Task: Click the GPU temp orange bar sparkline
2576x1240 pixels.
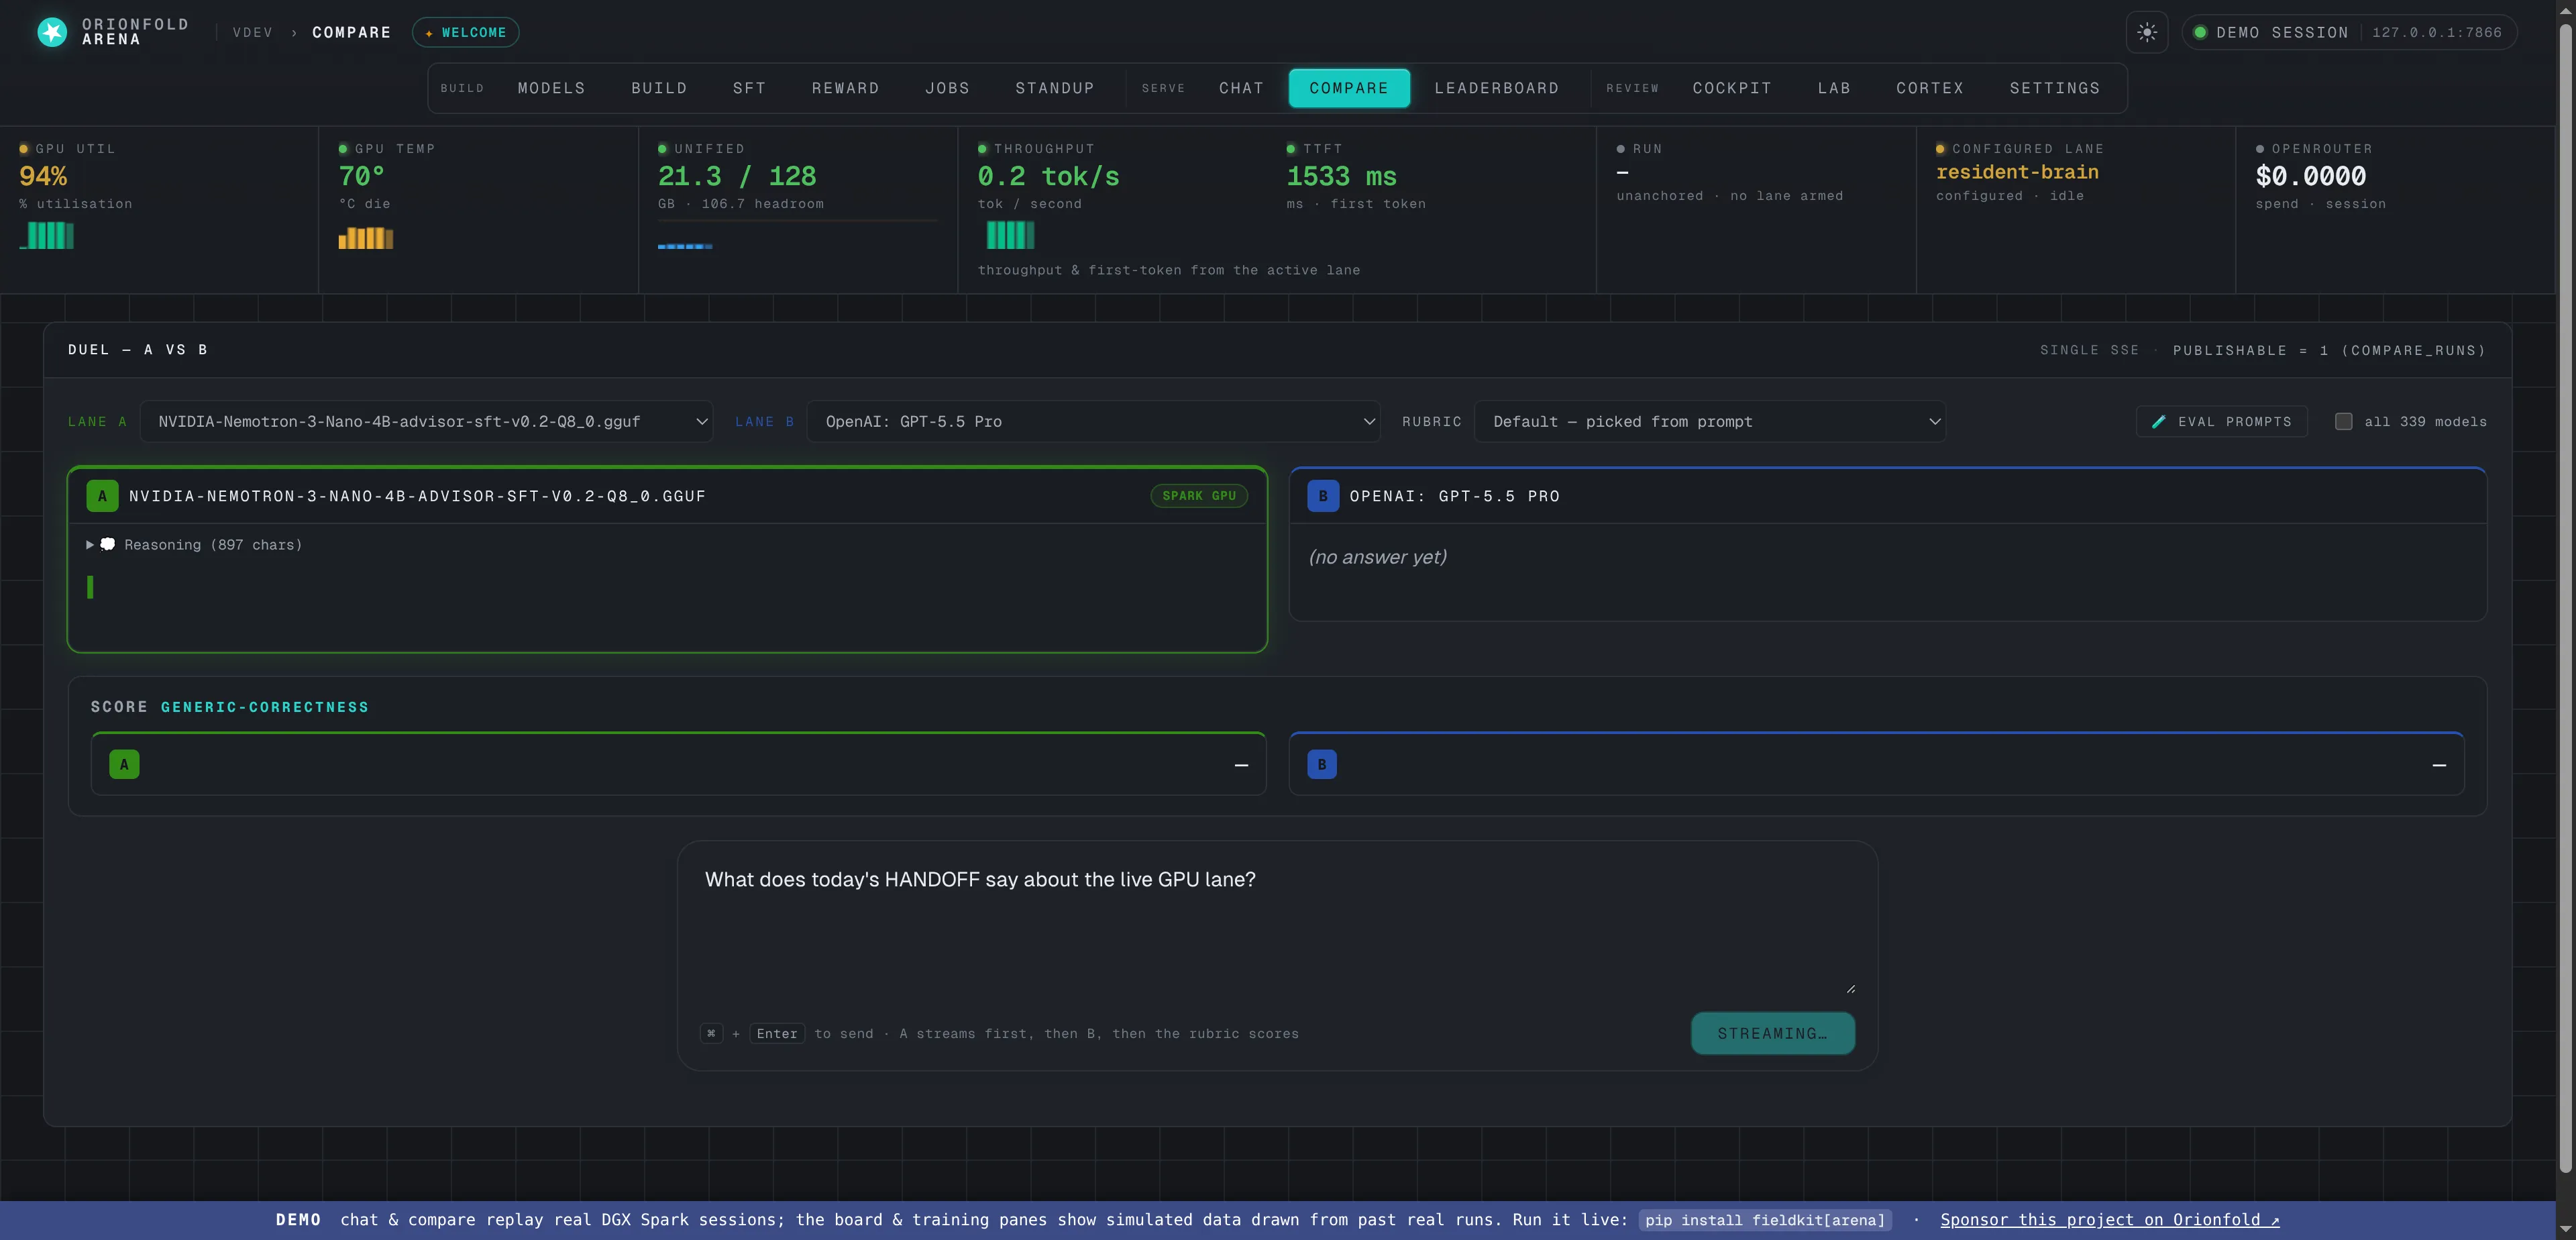Action: click(x=366, y=238)
